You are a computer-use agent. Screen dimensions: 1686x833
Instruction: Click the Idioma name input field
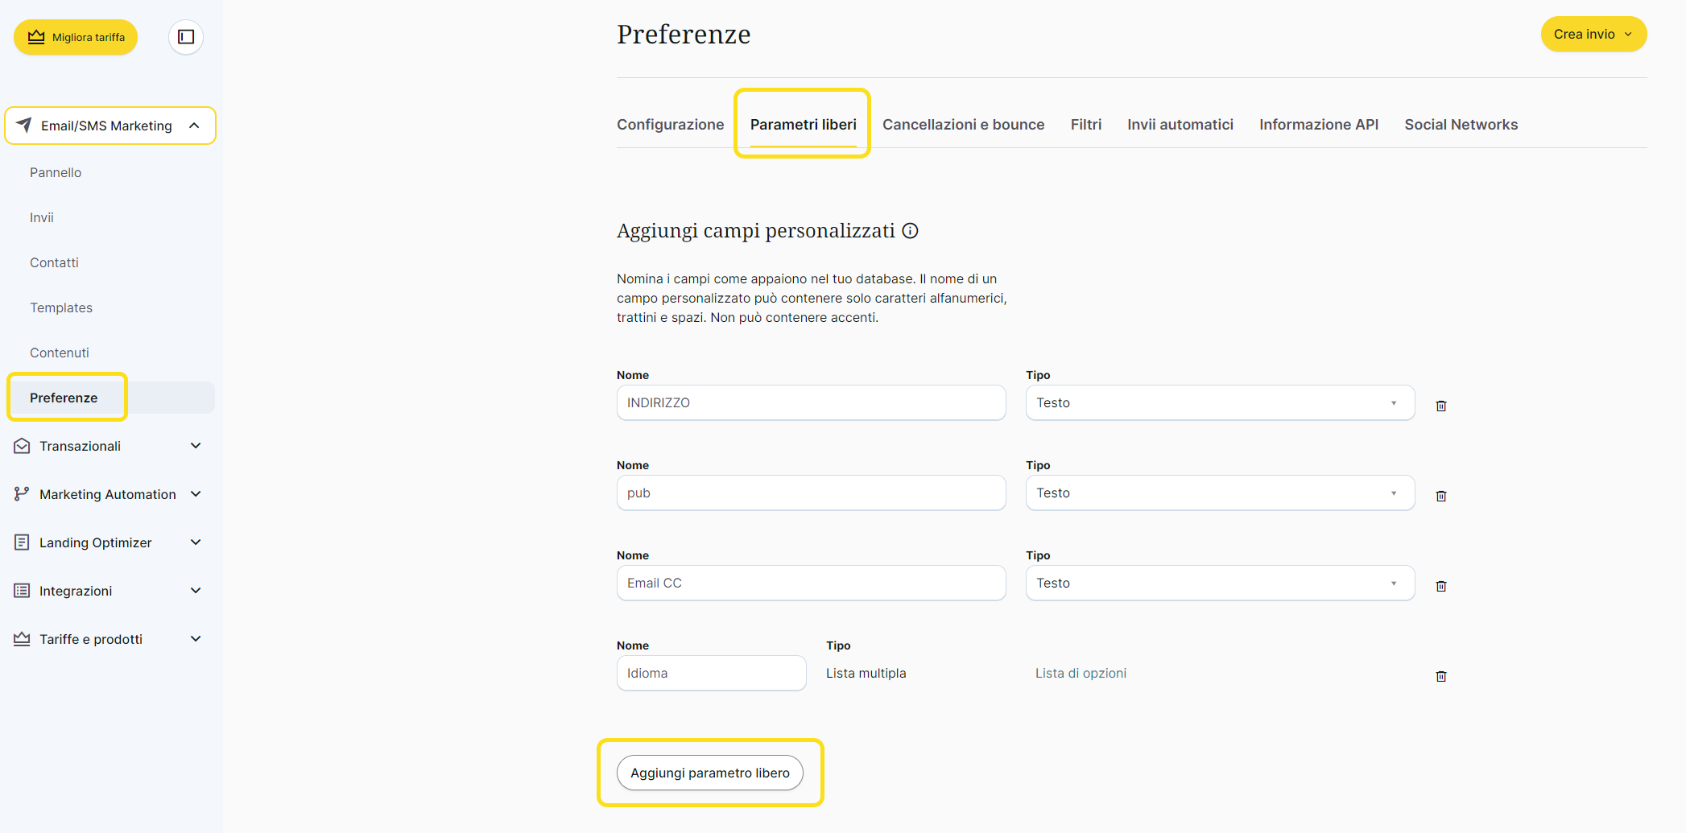point(711,673)
